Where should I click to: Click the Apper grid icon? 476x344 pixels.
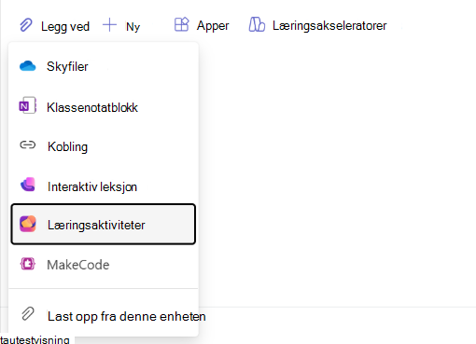182,24
